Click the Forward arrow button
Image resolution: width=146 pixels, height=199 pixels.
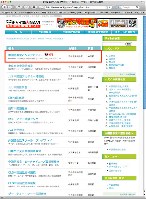coord(9,7)
